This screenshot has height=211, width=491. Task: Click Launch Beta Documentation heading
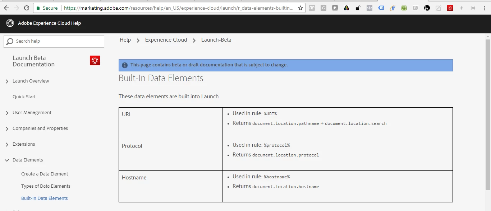point(33,61)
